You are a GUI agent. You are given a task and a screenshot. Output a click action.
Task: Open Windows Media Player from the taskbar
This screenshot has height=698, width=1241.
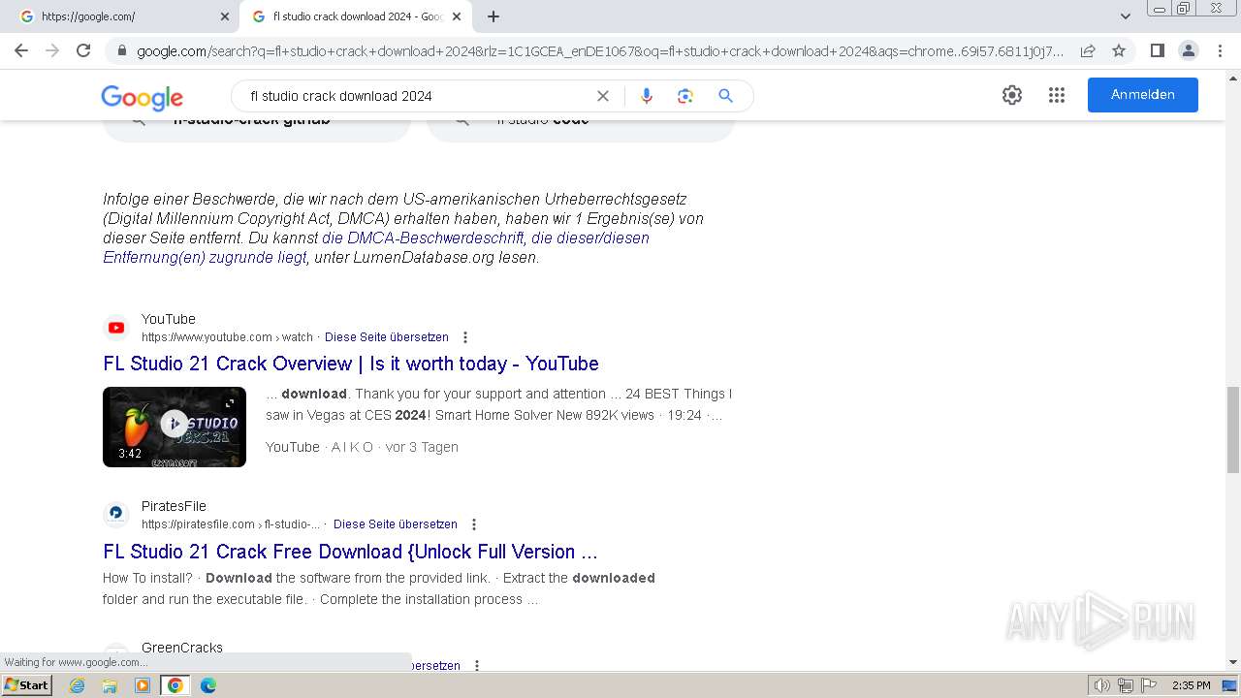pos(143,685)
